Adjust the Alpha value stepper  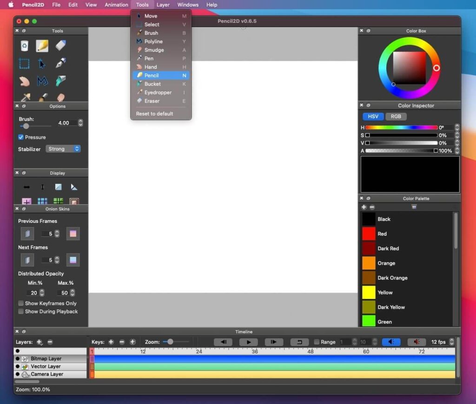tap(457, 151)
